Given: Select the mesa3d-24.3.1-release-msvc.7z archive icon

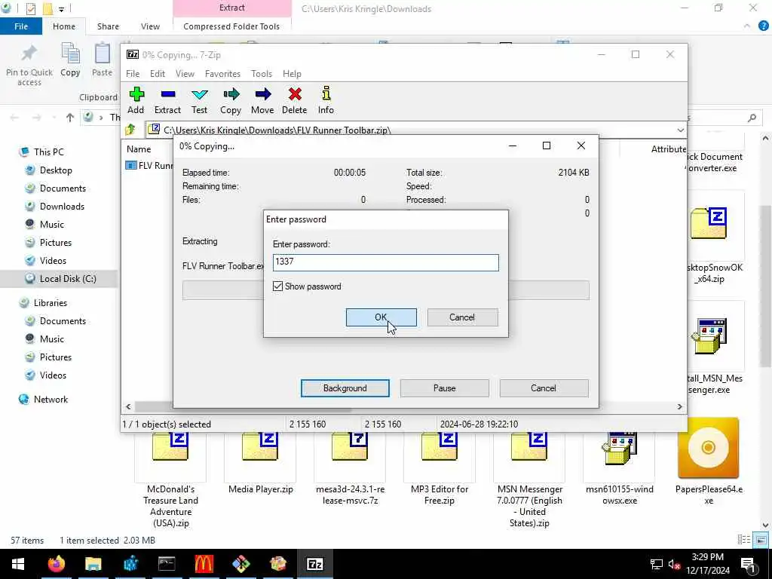Looking at the screenshot, I should (350, 446).
